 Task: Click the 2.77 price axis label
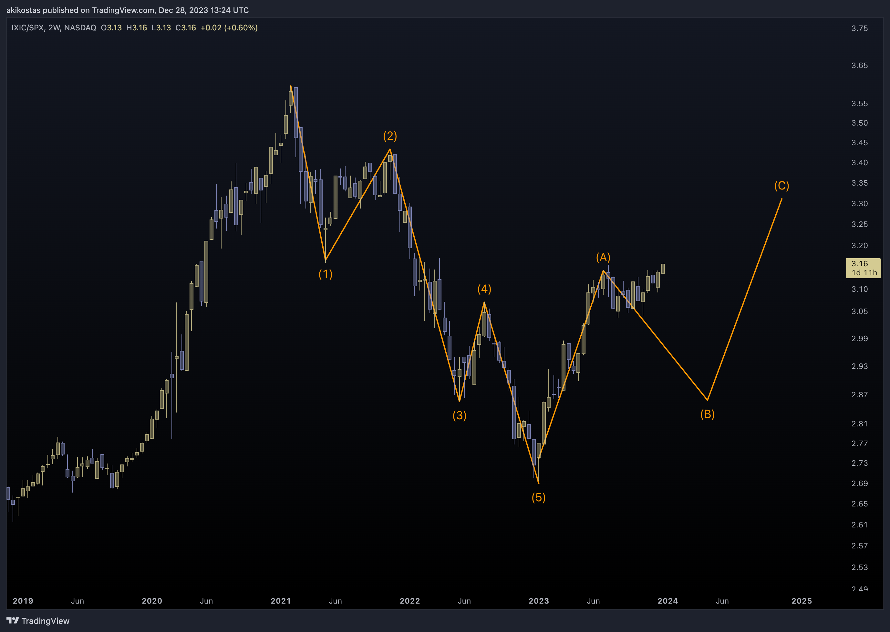point(860,443)
